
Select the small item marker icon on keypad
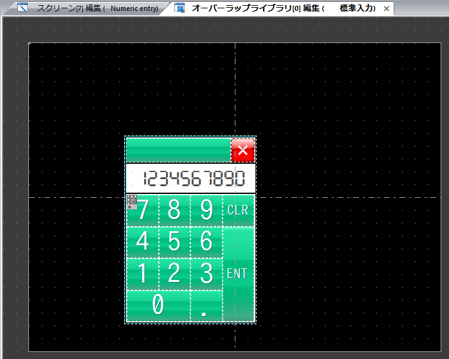point(132,202)
